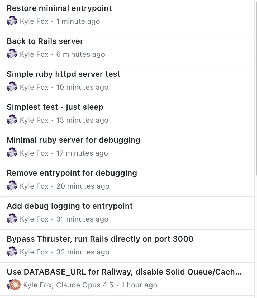Click the '13 minutes ago' timestamp
Viewport: 257px width, 298px height.
coord(82,120)
